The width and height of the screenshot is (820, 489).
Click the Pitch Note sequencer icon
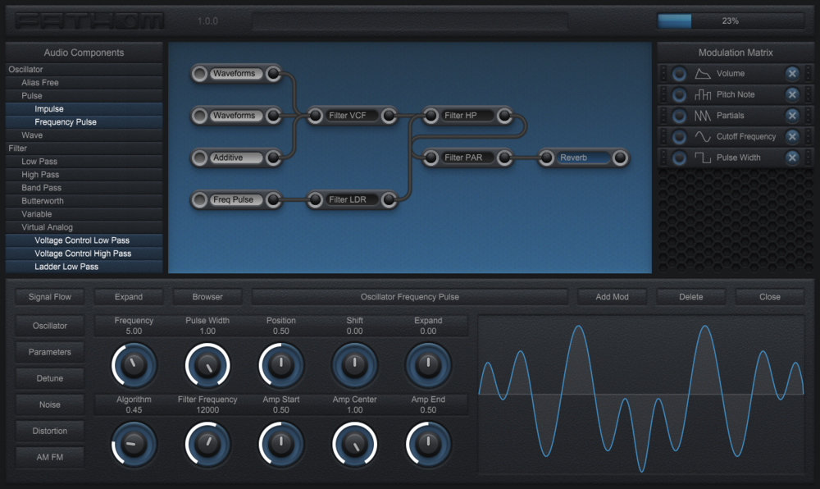tap(703, 94)
